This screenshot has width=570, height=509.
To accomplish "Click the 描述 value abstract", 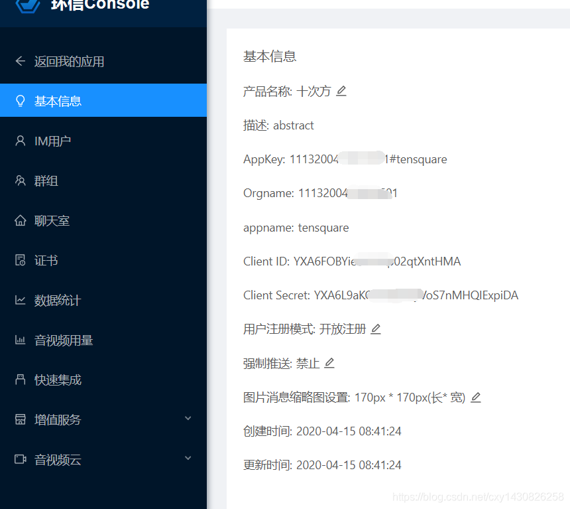I will [294, 125].
